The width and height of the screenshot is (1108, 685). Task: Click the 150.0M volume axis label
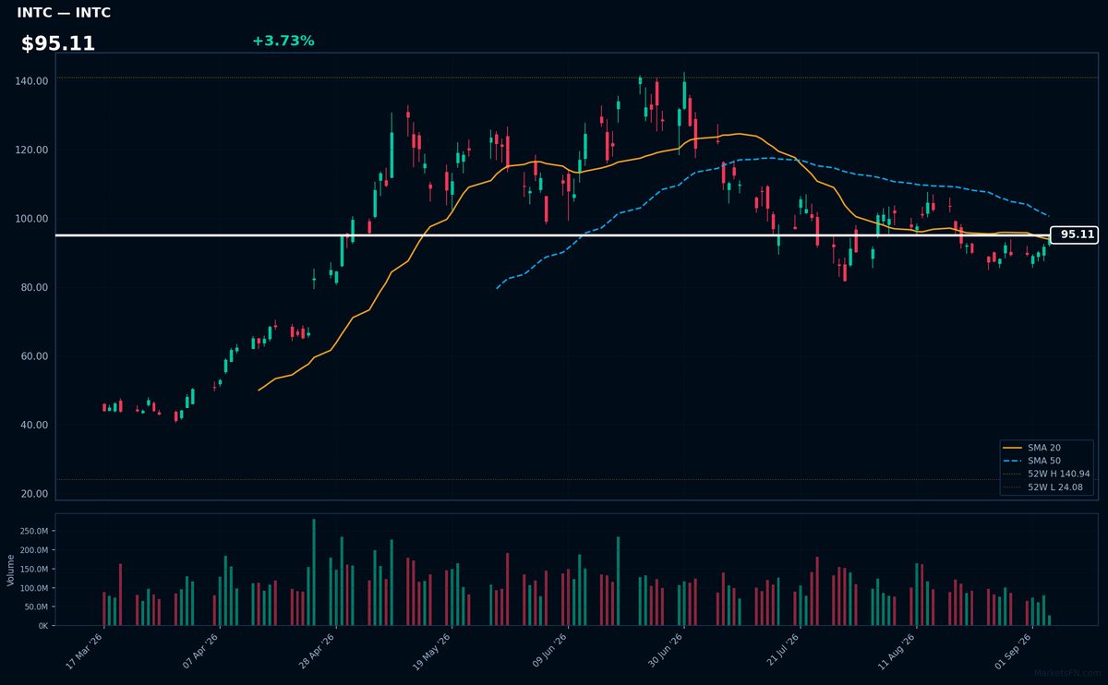(34, 569)
